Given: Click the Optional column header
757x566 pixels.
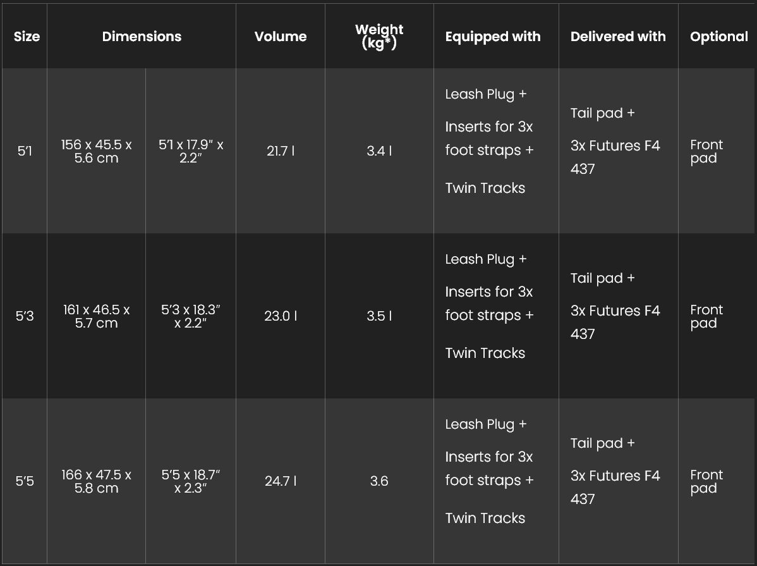Looking at the screenshot, I should (719, 37).
